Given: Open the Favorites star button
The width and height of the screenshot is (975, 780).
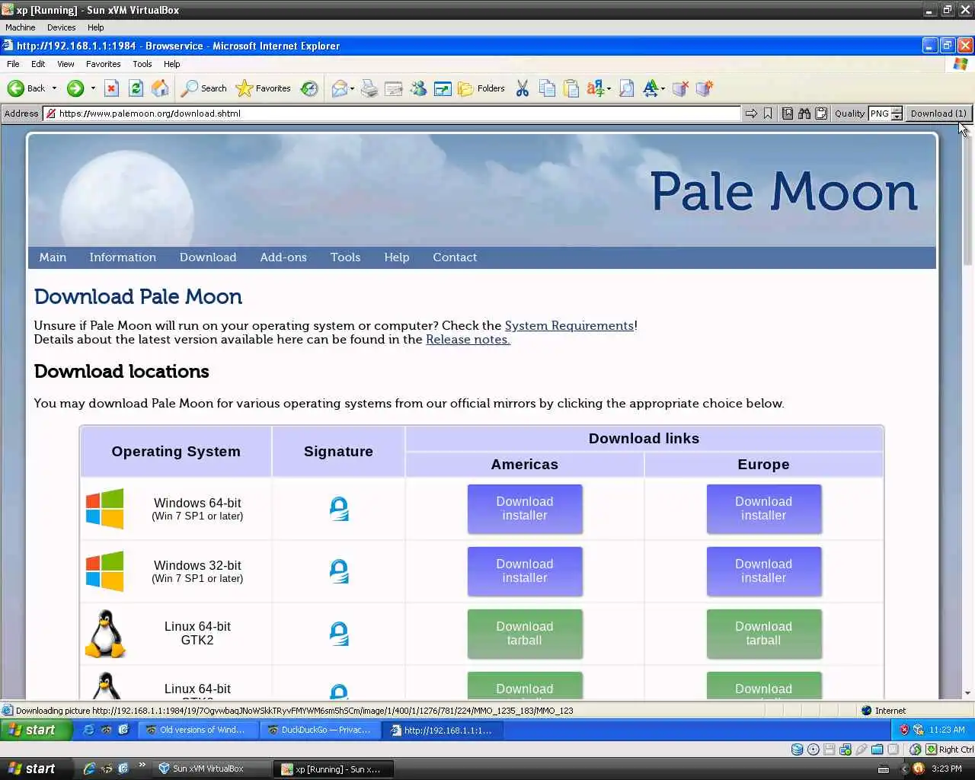Looking at the screenshot, I should [264, 88].
